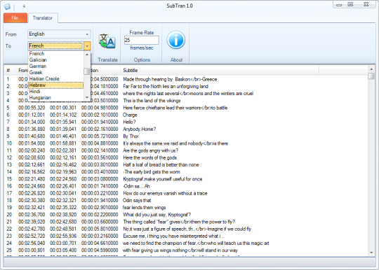Select Haitian Creole language option

(56, 78)
